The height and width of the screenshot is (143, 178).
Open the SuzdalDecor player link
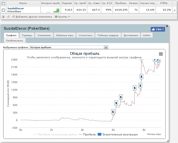[x=16, y=8]
